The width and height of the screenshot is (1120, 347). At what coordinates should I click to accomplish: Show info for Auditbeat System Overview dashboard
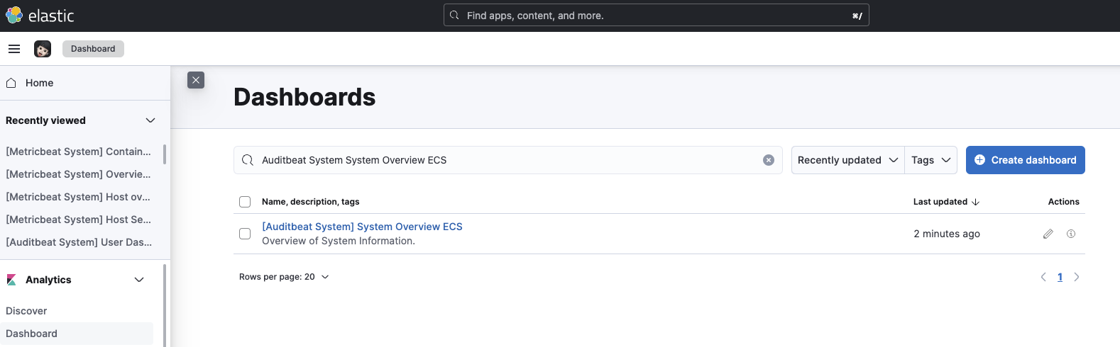[1071, 234]
